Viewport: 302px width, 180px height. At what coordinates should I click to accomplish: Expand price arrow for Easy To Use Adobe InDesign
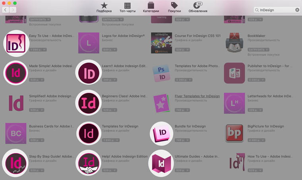click(x=44, y=50)
